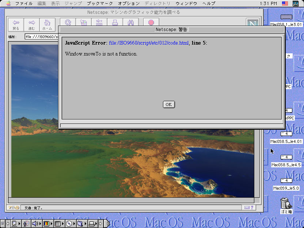Click the microphone/CD sound source Control Strip module
The image size is (304, 228).
(x=26, y=224)
